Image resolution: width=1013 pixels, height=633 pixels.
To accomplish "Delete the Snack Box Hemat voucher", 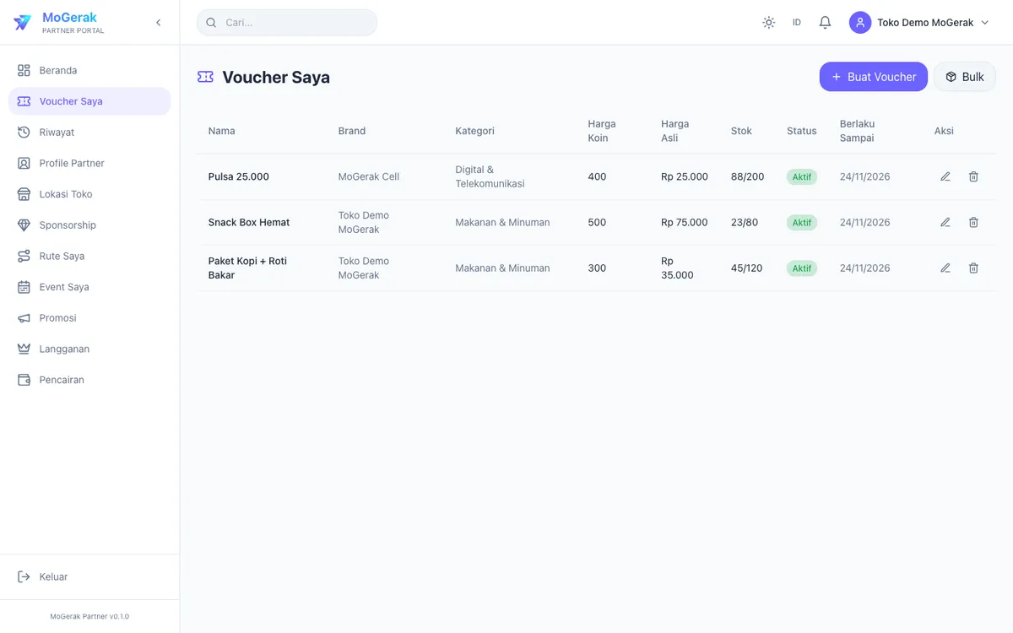I will (973, 222).
